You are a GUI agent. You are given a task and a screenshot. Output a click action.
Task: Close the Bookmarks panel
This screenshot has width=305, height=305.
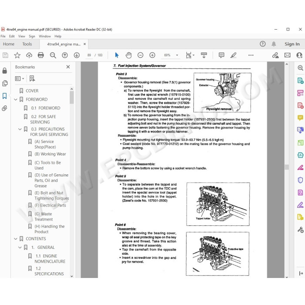tap(68, 67)
